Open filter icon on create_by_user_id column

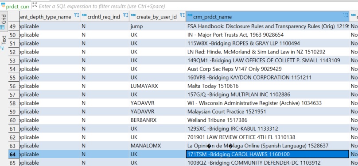pyautogui.click(x=182, y=15)
